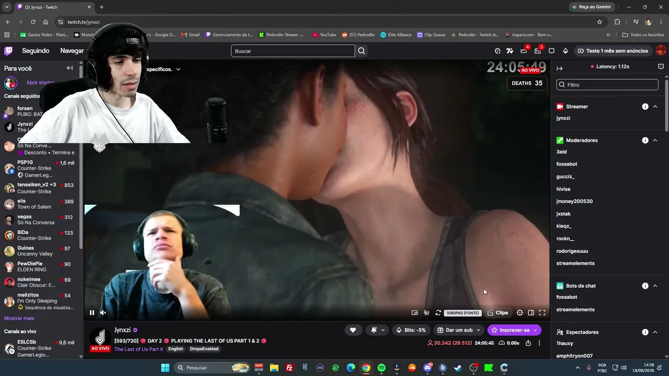
Task: Unmute the stream with the volume icon
Action: point(103,313)
